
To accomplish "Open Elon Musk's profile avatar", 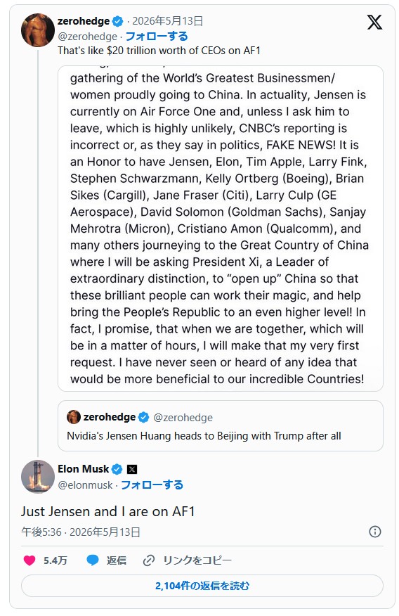I will point(38,477).
